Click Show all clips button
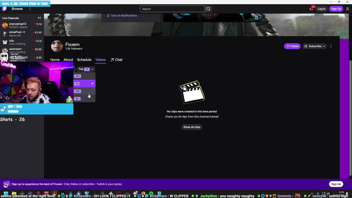The image size is (352, 198). [192, 127]
